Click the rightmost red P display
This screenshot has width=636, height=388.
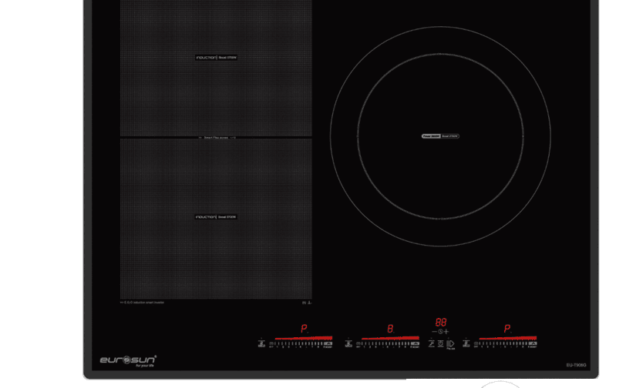click(507, 329)
